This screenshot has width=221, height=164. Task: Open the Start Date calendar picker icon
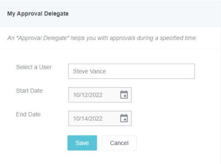pos(124,95)
